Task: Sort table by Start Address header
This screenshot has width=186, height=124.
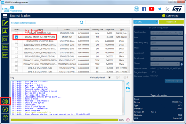Action: click(x=83, y=29)
